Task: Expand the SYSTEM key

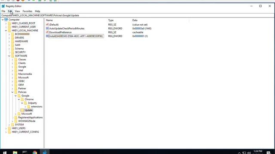Action: tap(9, 124)
